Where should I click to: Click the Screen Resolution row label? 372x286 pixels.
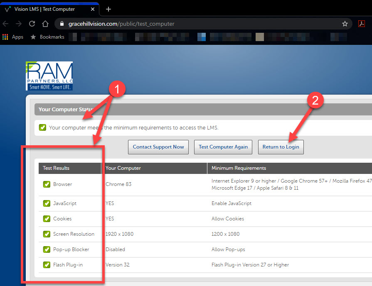(x=74, y=234)
